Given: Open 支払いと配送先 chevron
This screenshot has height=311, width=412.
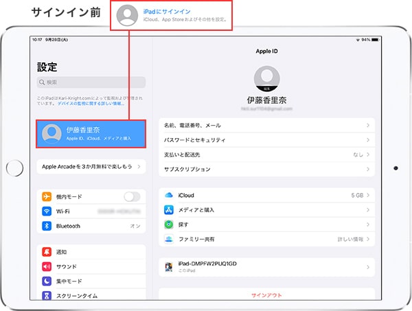Looking at the screenshot, I should click(368, 154).
